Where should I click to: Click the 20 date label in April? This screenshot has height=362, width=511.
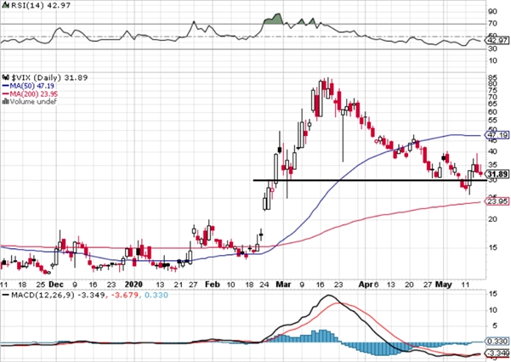coord(409,285)
